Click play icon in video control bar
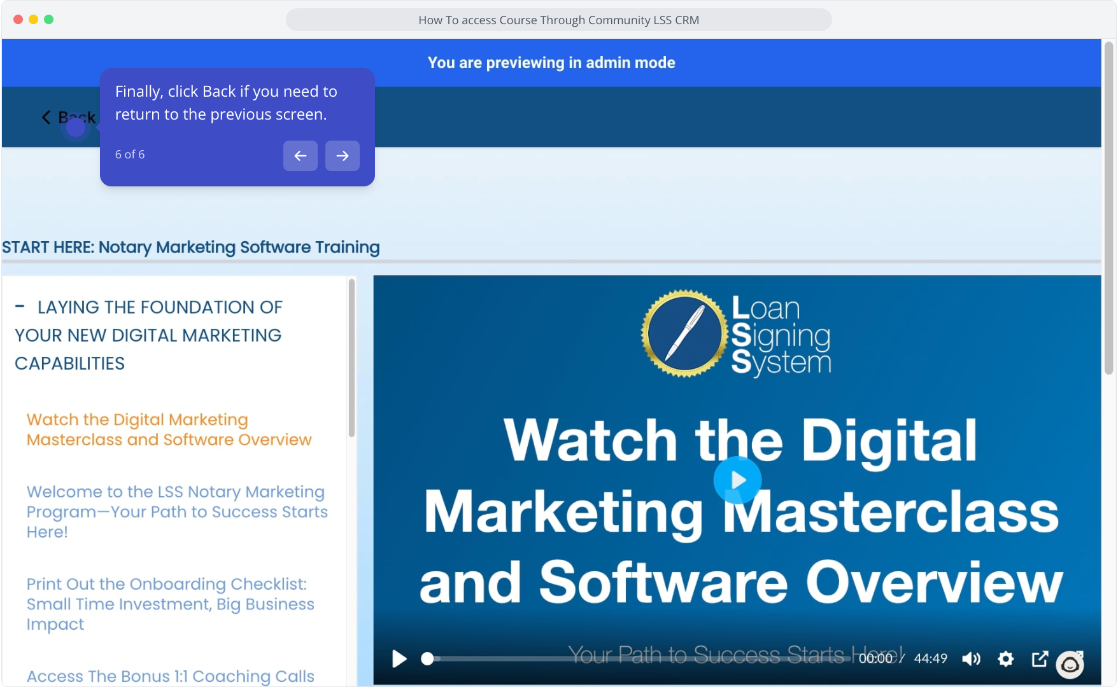Viewport: 1118px width, 687px height. (x=399, y=658)
